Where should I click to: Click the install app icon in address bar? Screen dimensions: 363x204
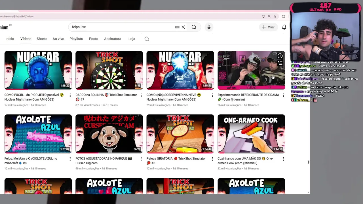263,16
